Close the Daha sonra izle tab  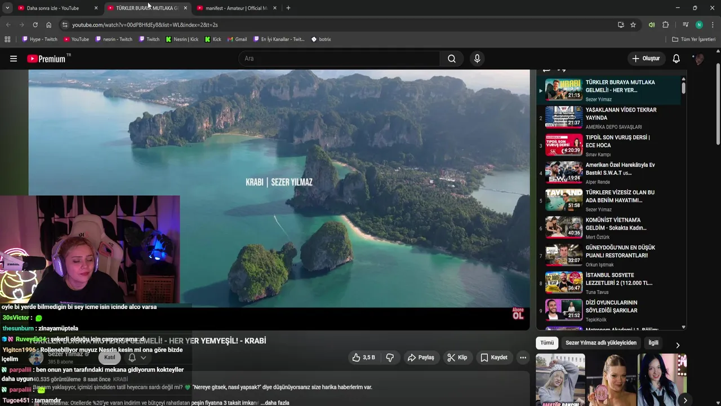(96, 8)
